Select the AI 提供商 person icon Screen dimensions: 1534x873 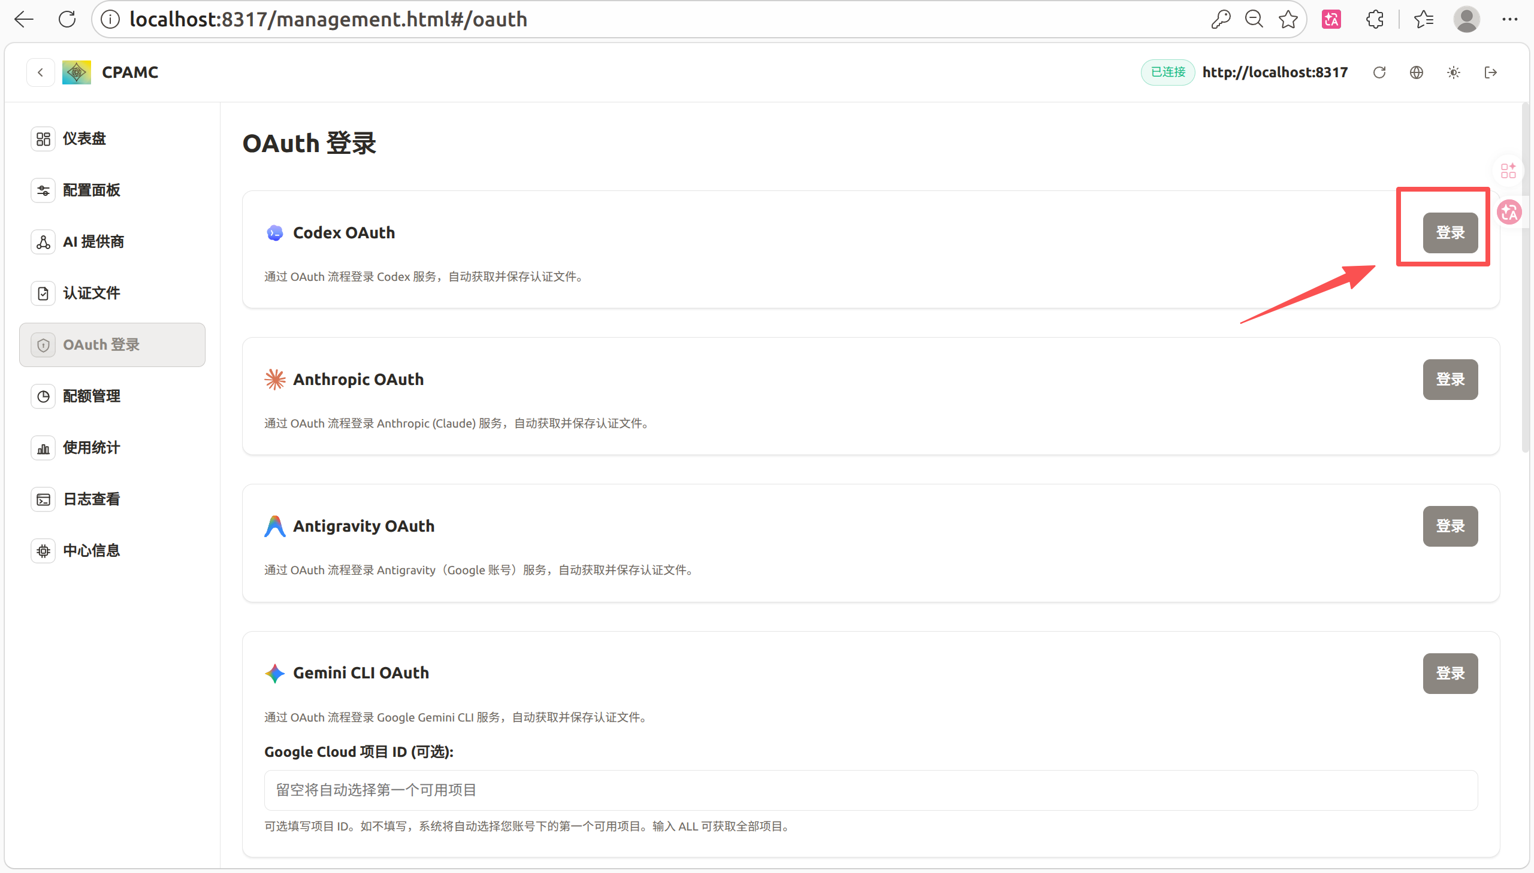tap(43, 242)
